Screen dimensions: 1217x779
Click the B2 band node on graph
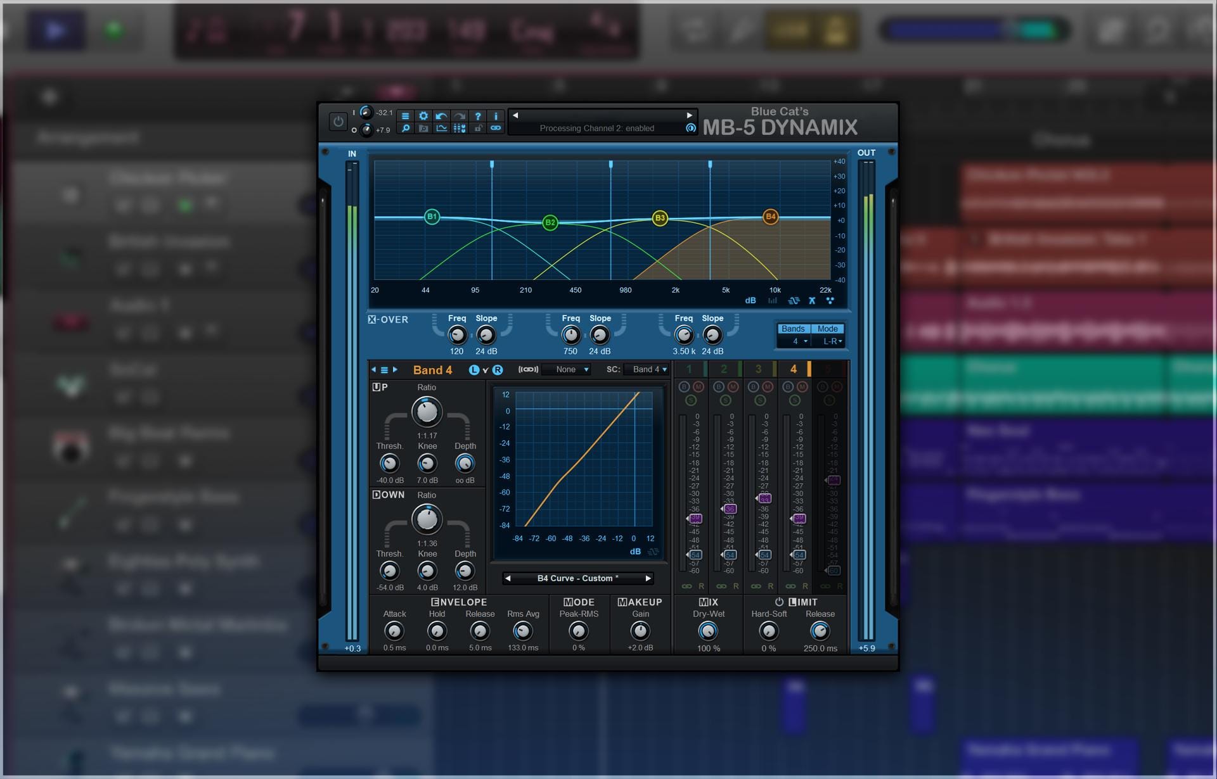point(550,222)
